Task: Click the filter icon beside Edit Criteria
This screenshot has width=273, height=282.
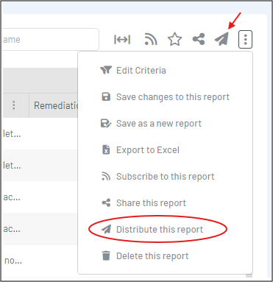Action: click(106, 70)
